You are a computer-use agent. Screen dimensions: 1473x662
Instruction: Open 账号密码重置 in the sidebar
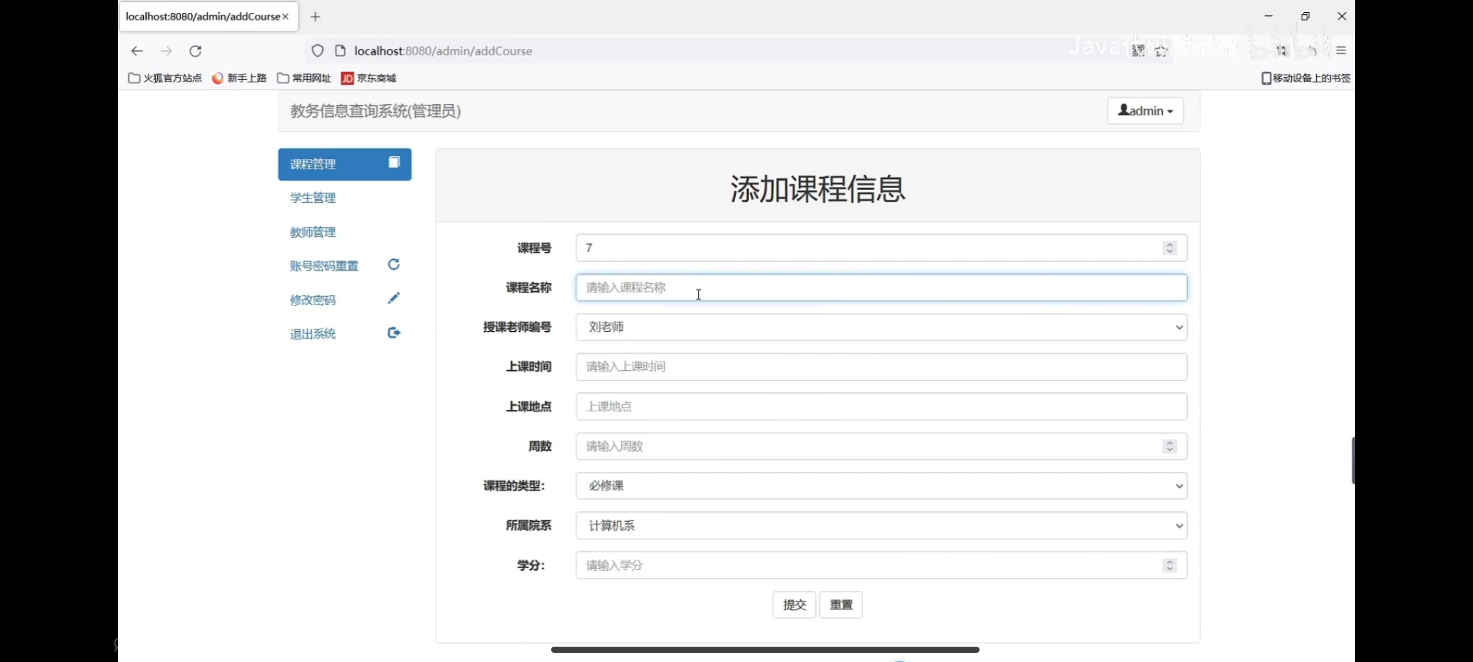[x=324, y=266]
